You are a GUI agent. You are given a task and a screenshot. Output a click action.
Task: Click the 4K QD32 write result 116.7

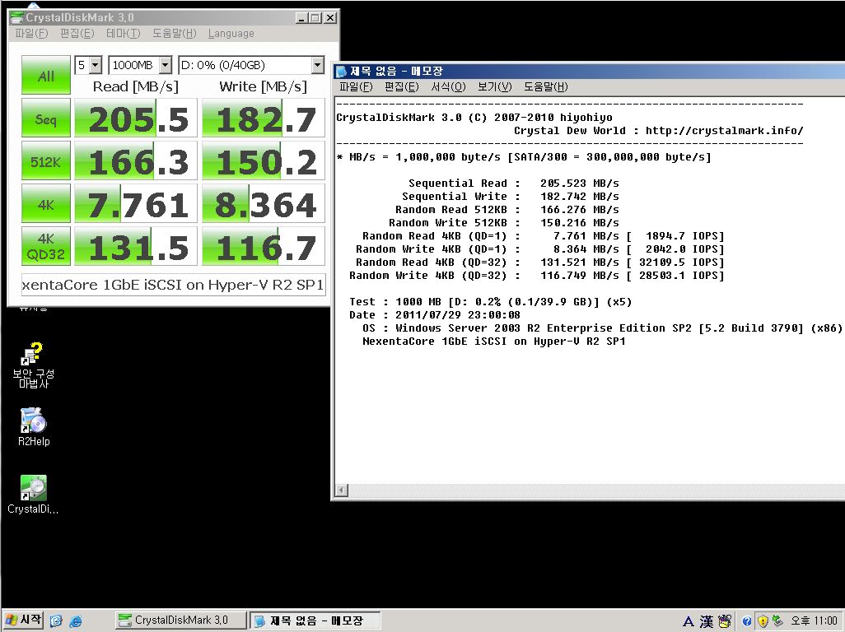(x=264, y=246)
